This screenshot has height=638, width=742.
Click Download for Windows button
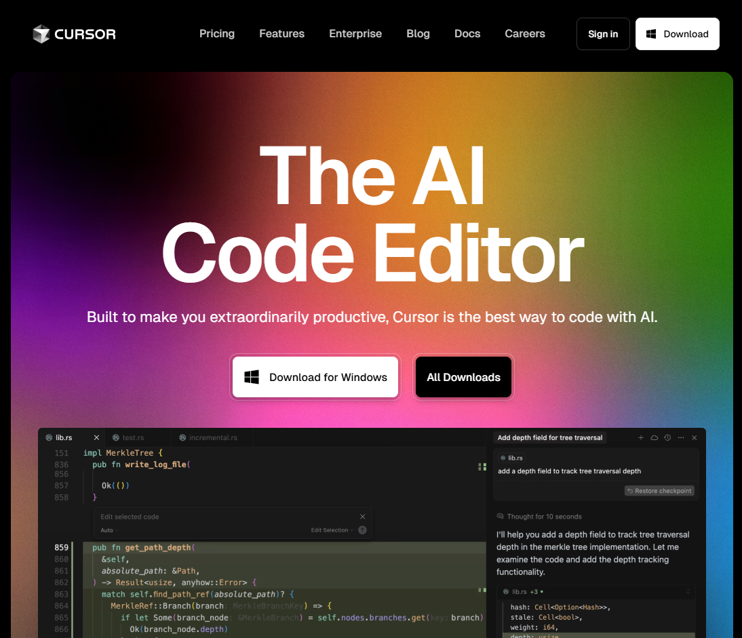click(x=315, y=377)
